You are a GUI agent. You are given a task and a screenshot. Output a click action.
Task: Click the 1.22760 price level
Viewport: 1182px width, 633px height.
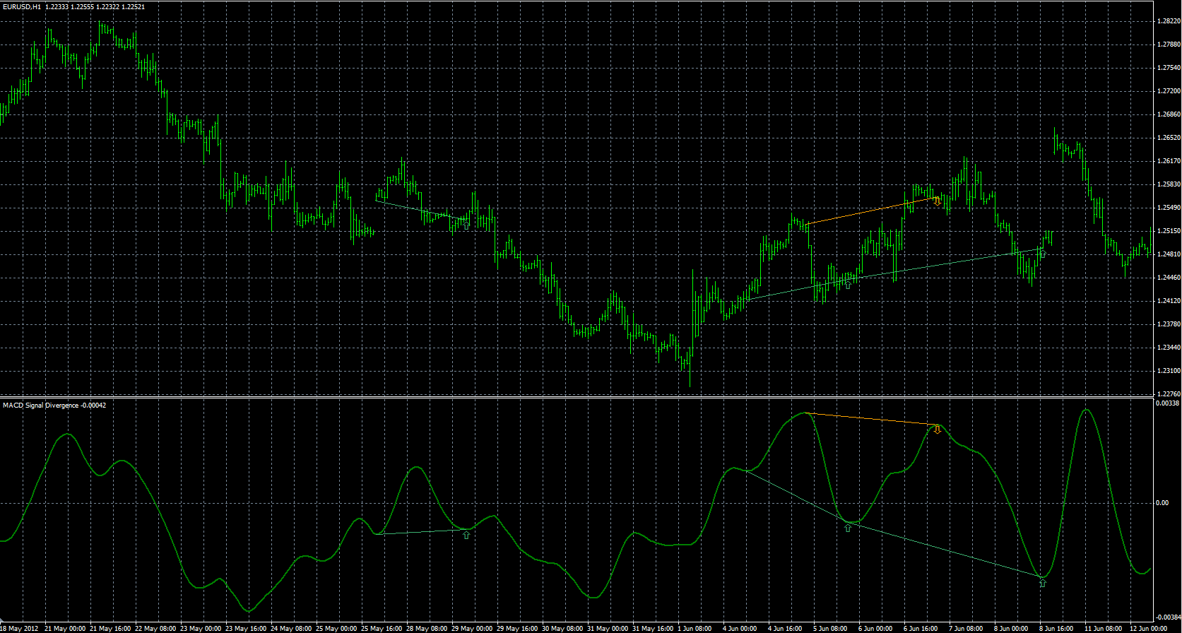(1169, 394)
